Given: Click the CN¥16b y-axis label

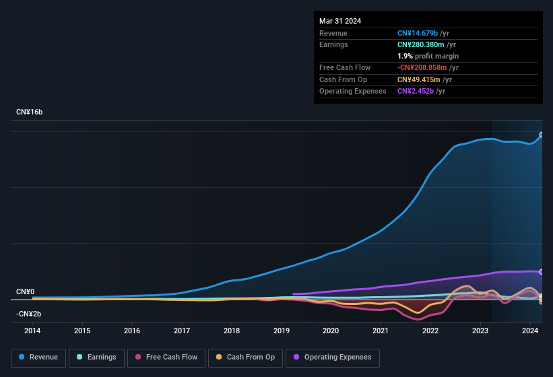Looking at the screenshot, I should pyautogui.click(x=29, y=112).
